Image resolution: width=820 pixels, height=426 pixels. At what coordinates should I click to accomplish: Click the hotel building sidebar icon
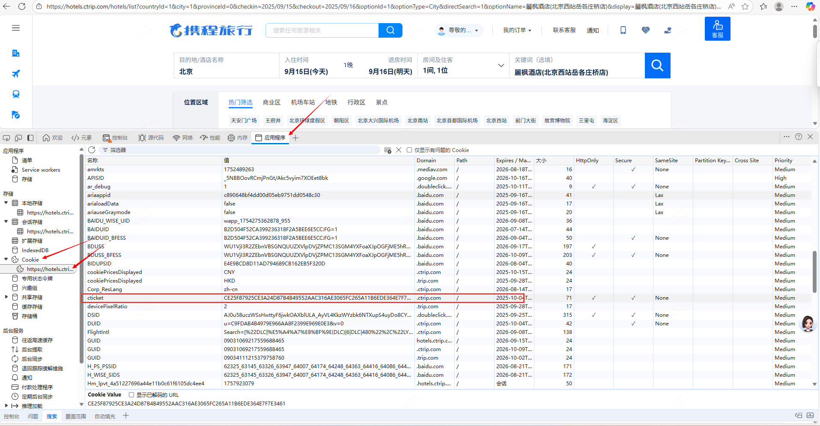(16, 53)
